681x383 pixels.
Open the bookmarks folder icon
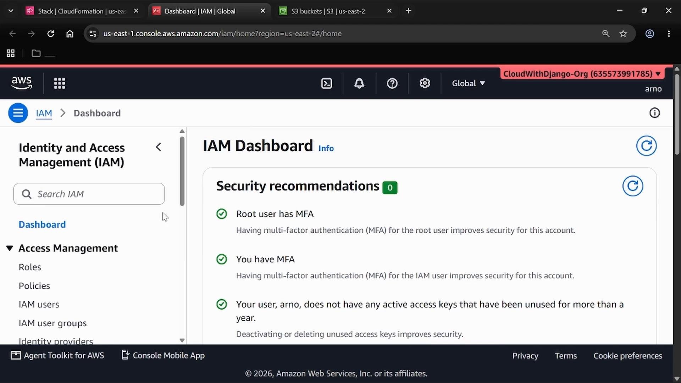point(36,54)
